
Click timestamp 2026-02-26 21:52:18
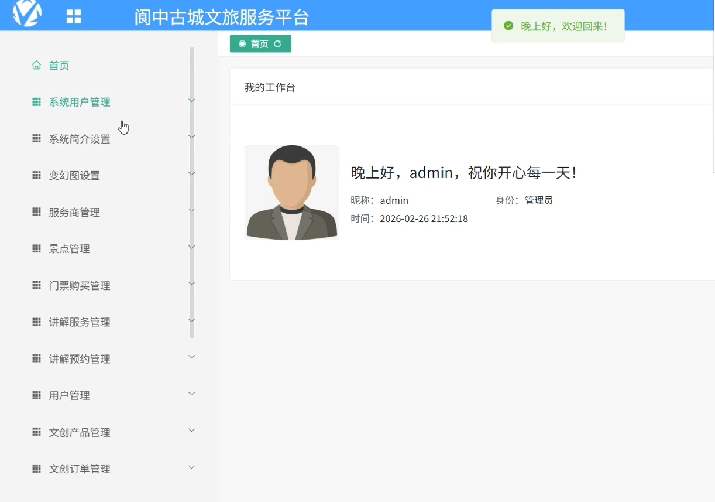424,218
